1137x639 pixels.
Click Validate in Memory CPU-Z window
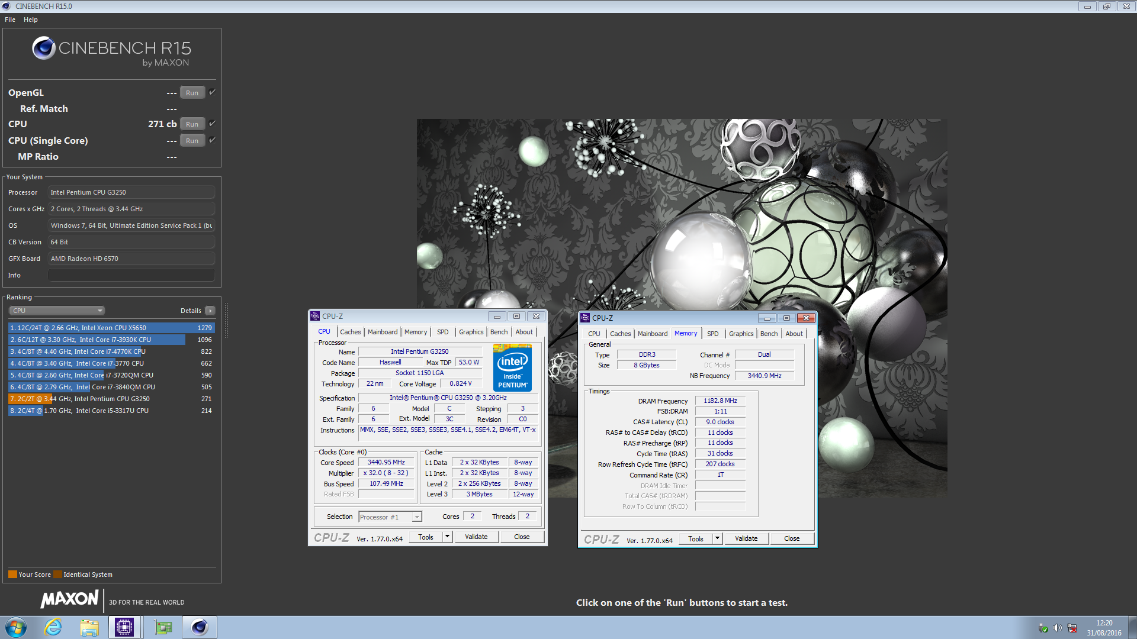click(746, 538)
